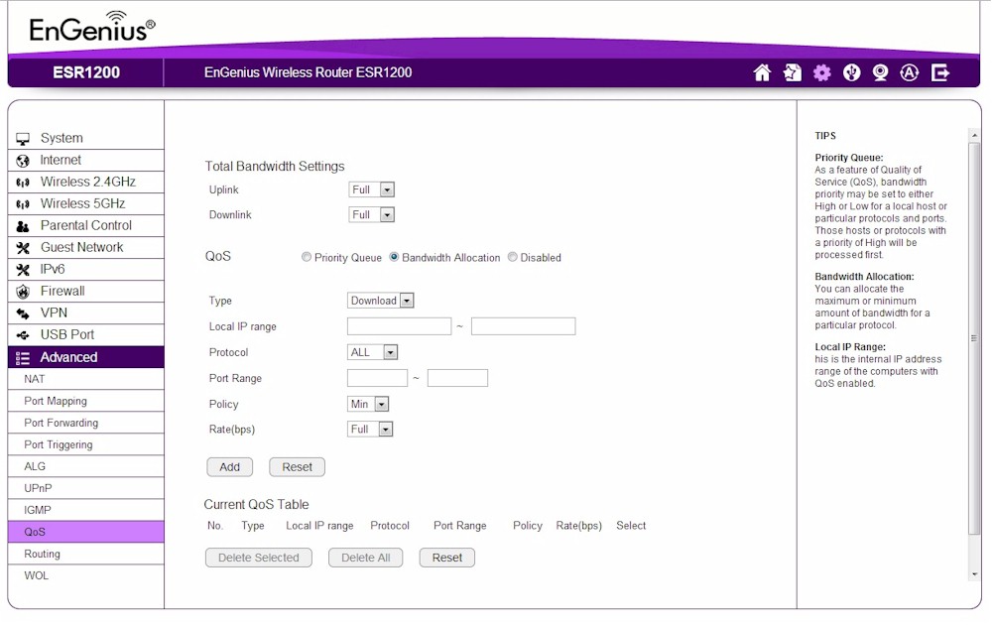This screenshot has height=625, width=992.
Task: Open IPv6 sidebar section
Action: click(86, 270)
